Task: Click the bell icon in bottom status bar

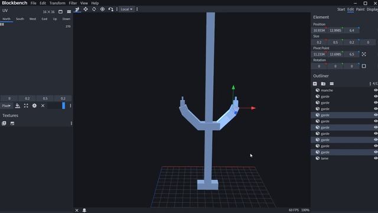Action: tap(84, 211)
